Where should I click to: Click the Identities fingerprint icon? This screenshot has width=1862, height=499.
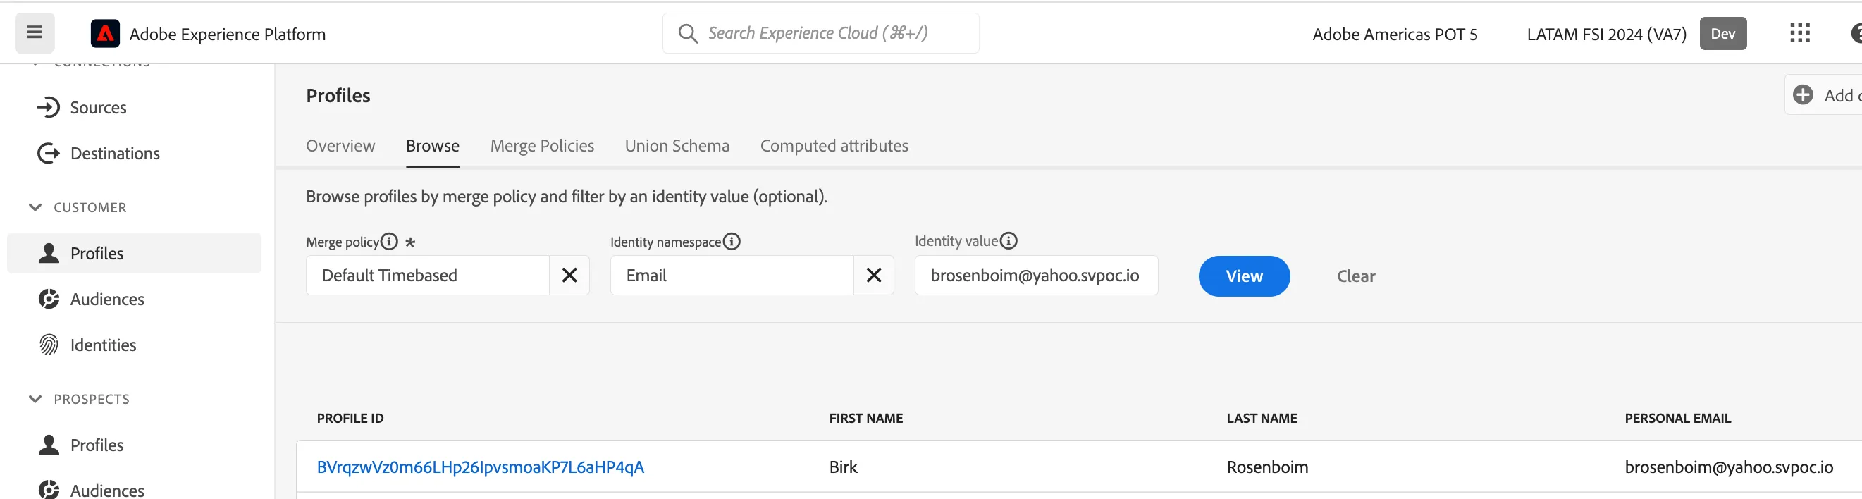pos(49,345)
